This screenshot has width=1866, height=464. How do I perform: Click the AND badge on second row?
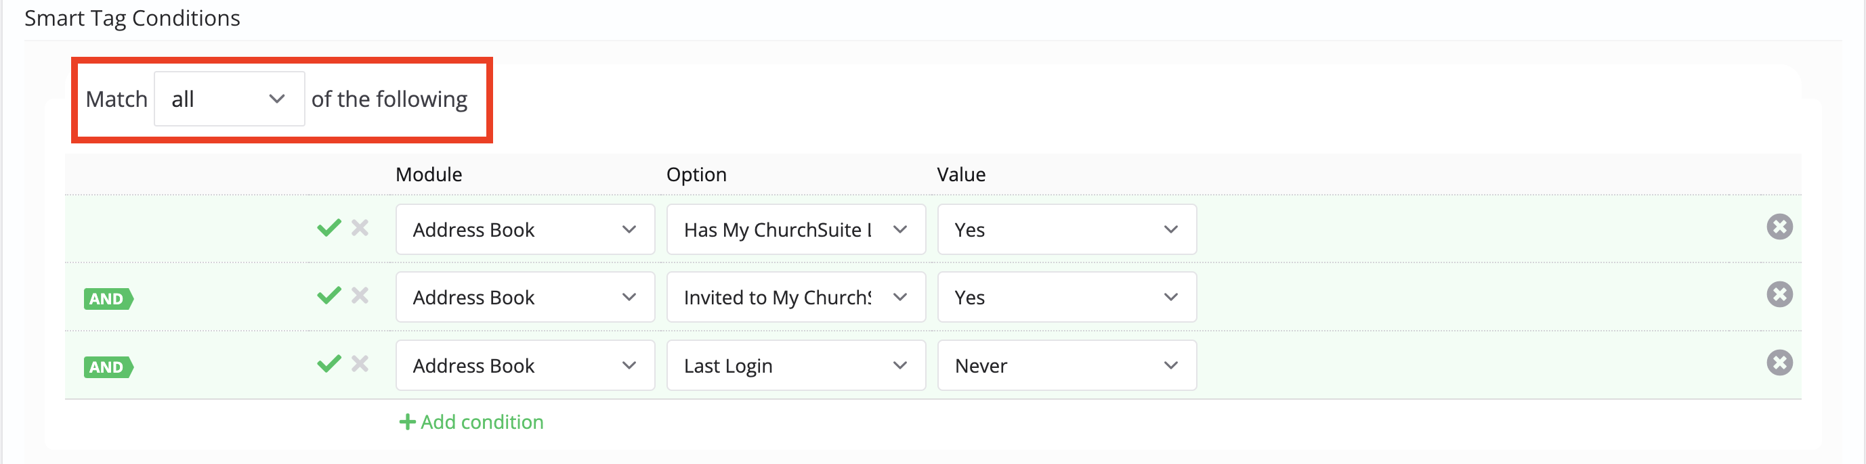107,299
